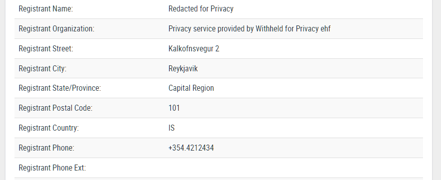Select the Capital Region value
This screenshot has width=441, height=180.
[x=191, y=88]
